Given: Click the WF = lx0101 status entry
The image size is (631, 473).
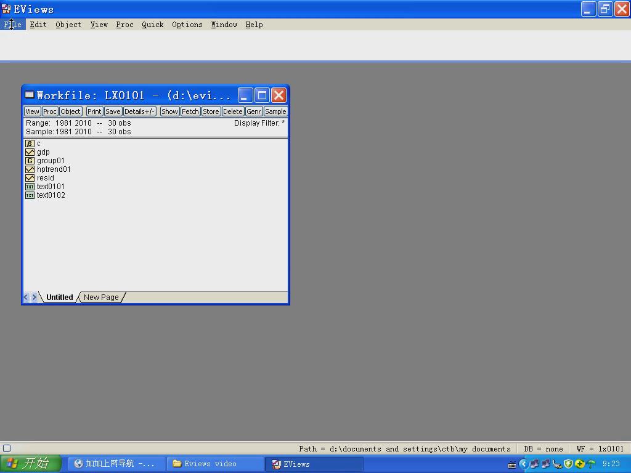Looking at the screenshot, I should coord(600,448).
